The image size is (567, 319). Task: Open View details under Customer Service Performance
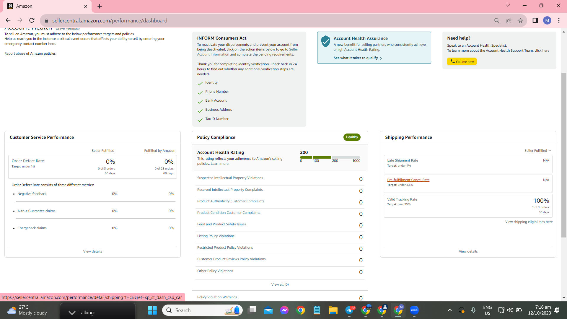point(93,251)
